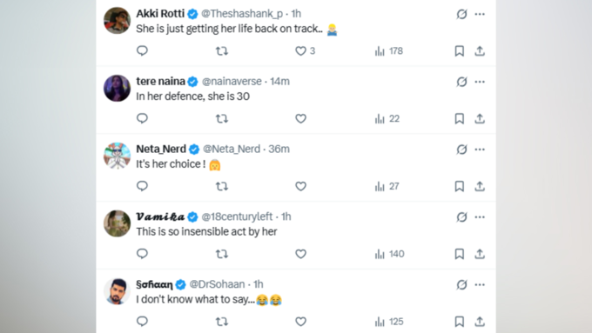Bookmark tere naina's tweet

tap(459, 118)
